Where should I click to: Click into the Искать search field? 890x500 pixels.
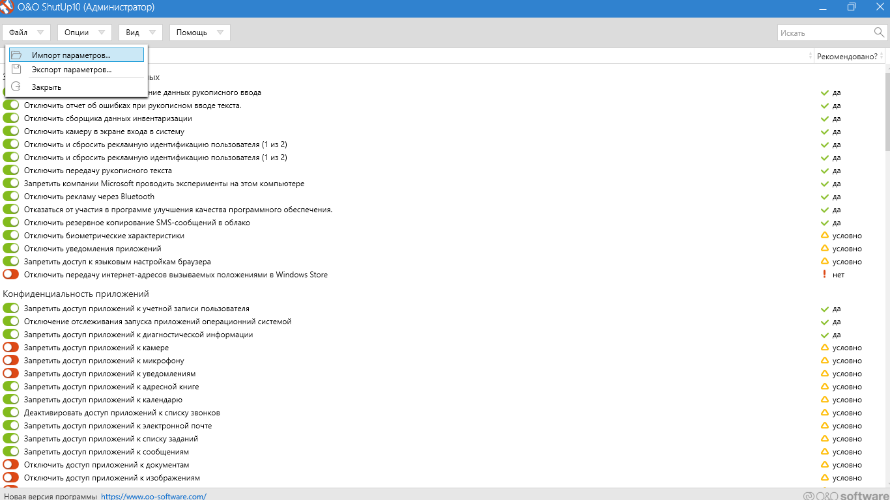(824, 33)
